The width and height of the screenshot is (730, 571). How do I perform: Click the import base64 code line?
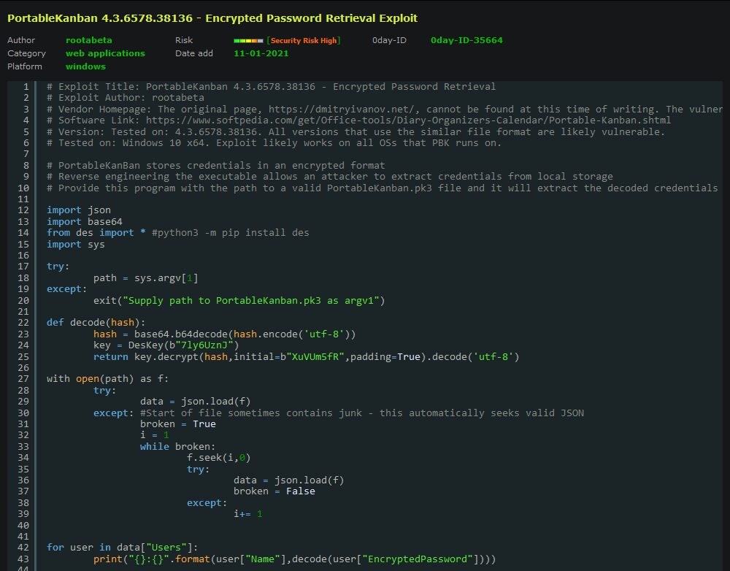[x=85, y=222]
